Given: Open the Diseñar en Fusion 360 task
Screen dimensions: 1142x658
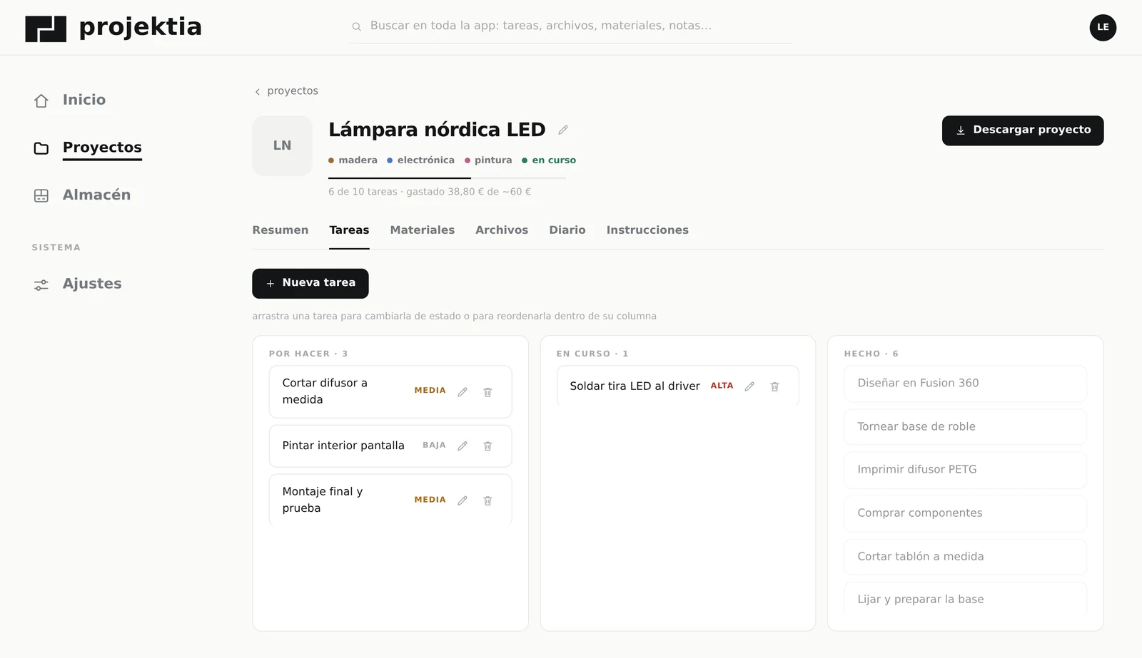Looking at the screenshot, I should (965, 384).
